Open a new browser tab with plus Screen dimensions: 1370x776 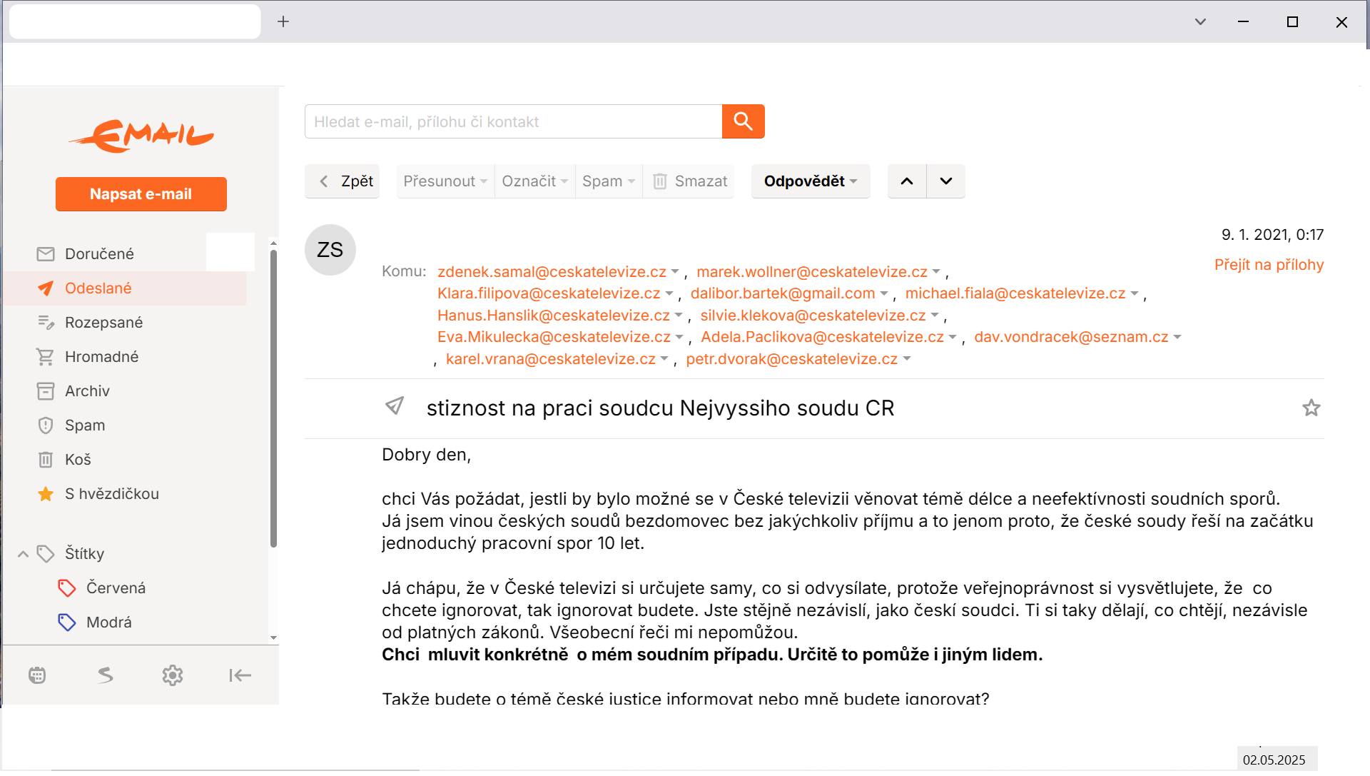[283, 21]
